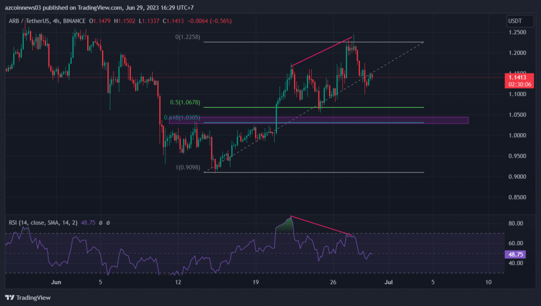This screenshot has height=306, width=541.
Task: Click the -0.0064 (-0.56%) change value
Action: pos(209,21)
